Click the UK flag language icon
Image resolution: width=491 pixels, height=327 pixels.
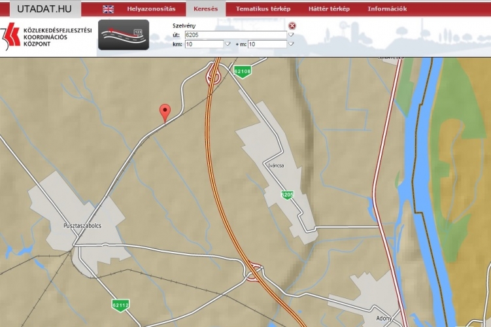pos(108,9)
